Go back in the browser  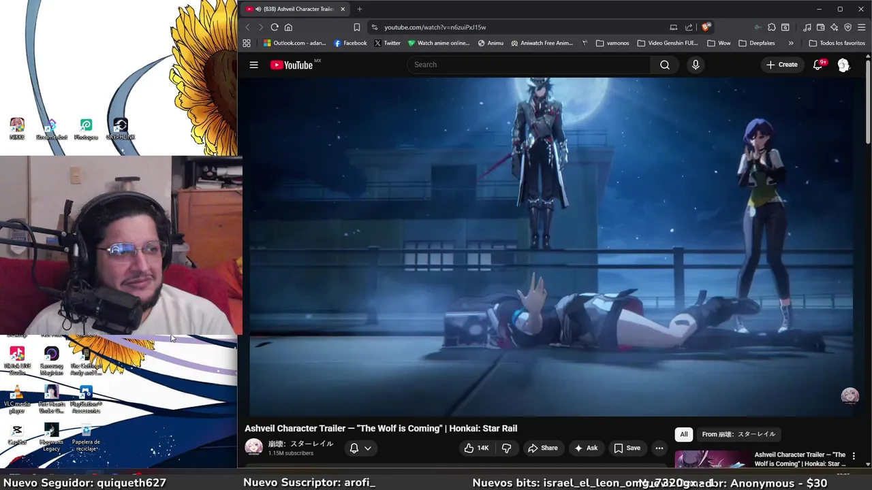(247, 27)
